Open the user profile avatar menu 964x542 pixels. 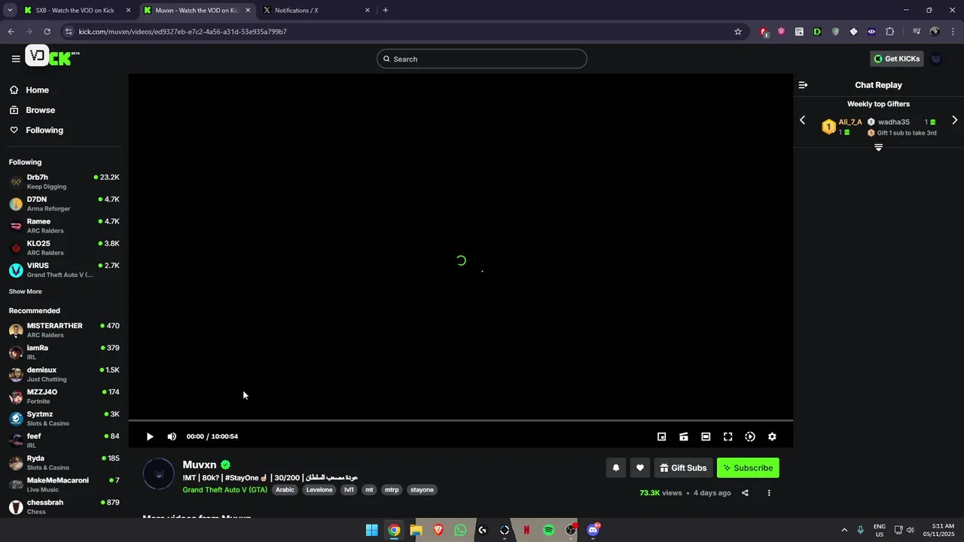tap(936, 59)
